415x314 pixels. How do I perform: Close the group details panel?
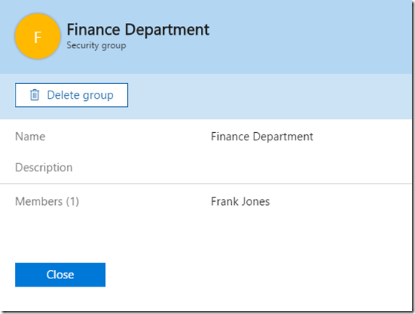click(60, 275)
